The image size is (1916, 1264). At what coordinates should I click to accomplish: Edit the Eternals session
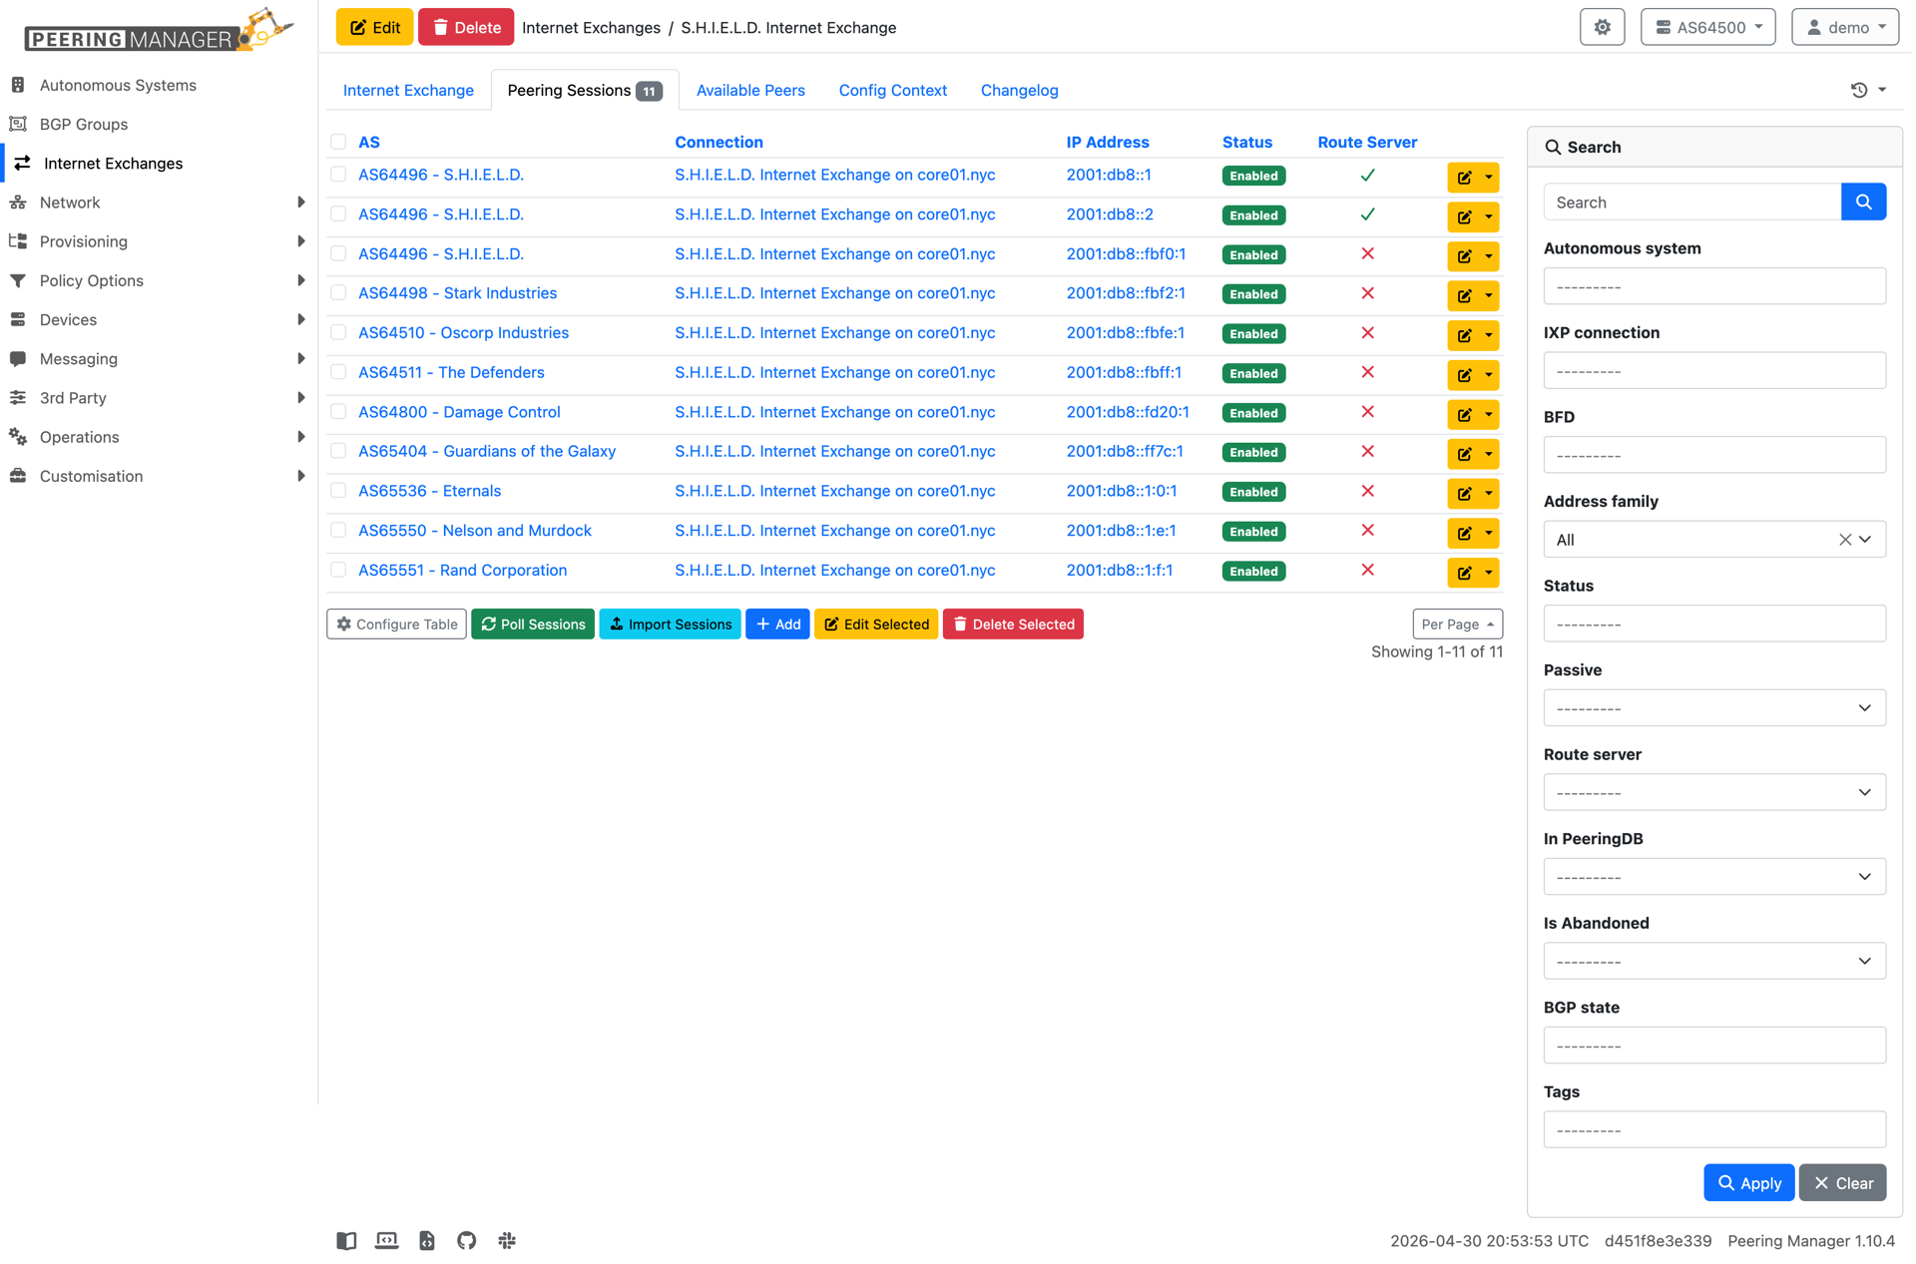tap(1463, 494)
